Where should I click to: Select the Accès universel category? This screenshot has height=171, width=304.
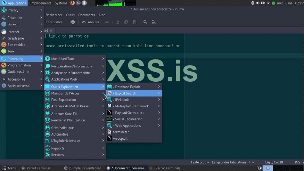click(x=22, y=86)
